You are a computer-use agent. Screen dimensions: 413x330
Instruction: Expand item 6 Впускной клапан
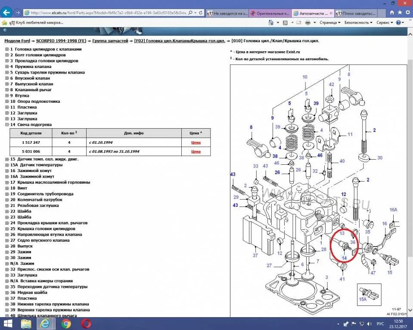(x=7, y=78)
